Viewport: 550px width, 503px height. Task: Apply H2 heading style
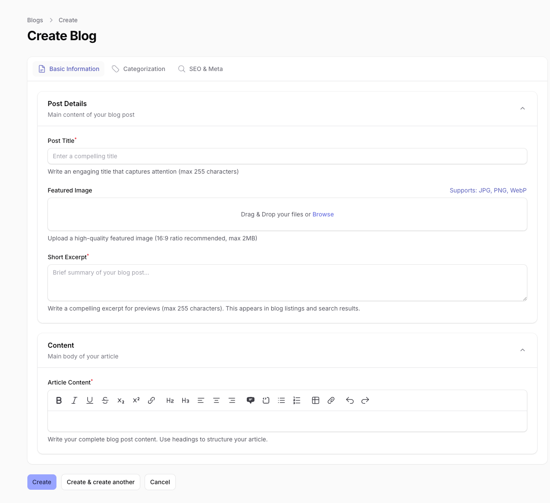pos(170,400)
